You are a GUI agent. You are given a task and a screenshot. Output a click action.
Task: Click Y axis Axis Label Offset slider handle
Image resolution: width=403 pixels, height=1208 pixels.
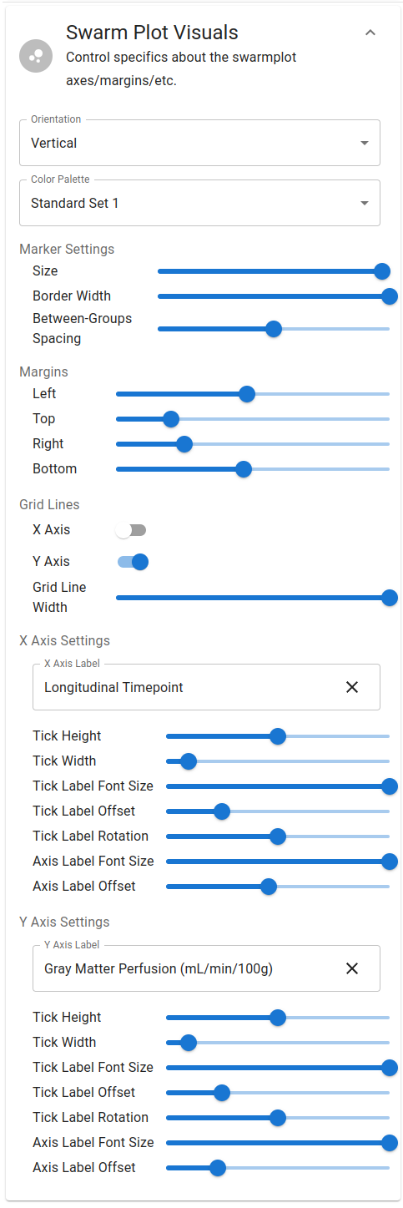(218, 1167)
